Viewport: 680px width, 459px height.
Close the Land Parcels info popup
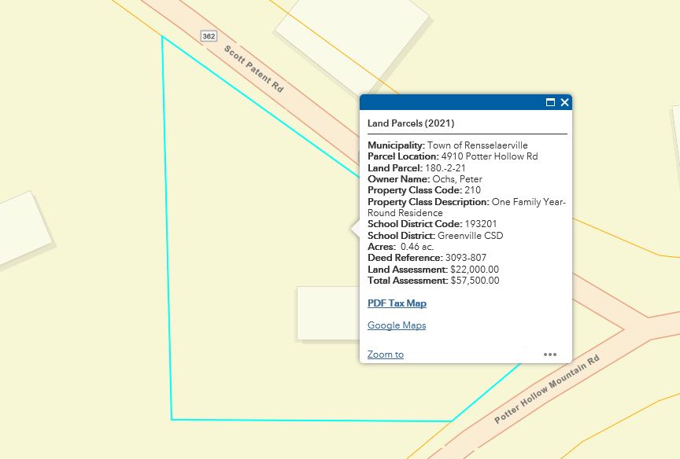coord(564,102)
